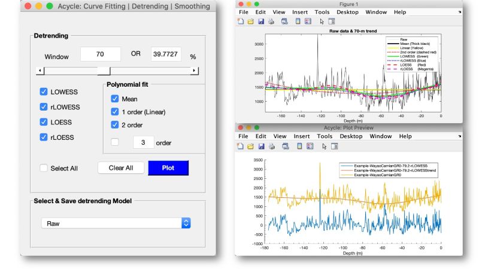Viewport: 479px width, 269px height.
Task: Click the percent field showing 39.7727
Action: (166, 54)
